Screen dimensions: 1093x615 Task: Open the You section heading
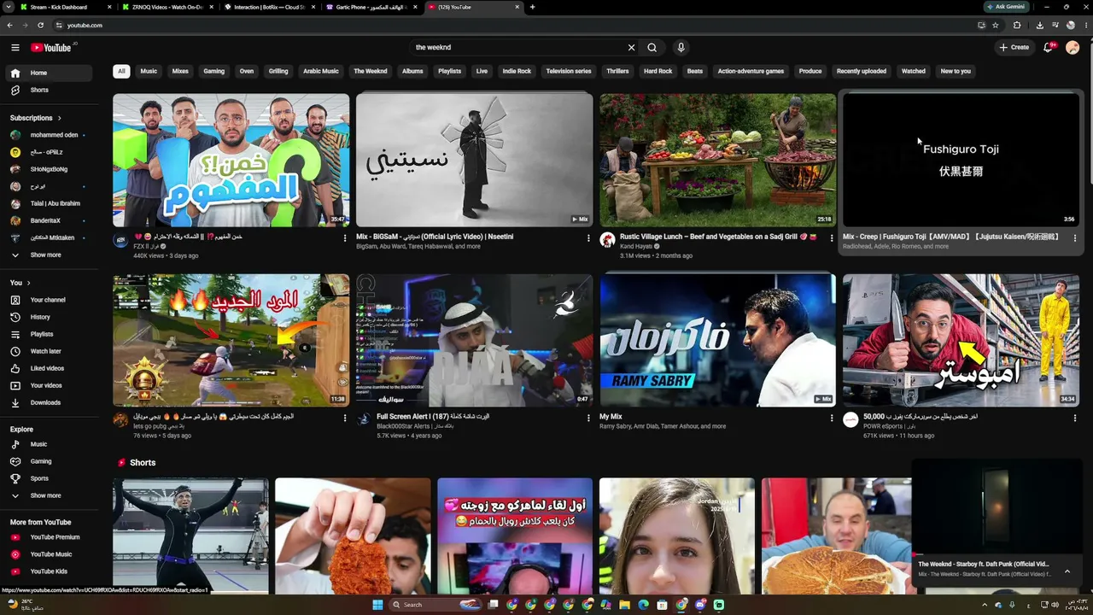click(20, 283)
